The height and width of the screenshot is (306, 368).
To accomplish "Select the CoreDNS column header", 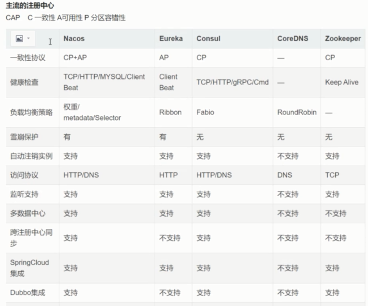I will [293, 39].
